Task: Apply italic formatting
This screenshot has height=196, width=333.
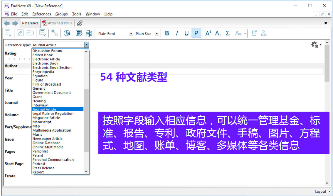Action: pos(177,33)
